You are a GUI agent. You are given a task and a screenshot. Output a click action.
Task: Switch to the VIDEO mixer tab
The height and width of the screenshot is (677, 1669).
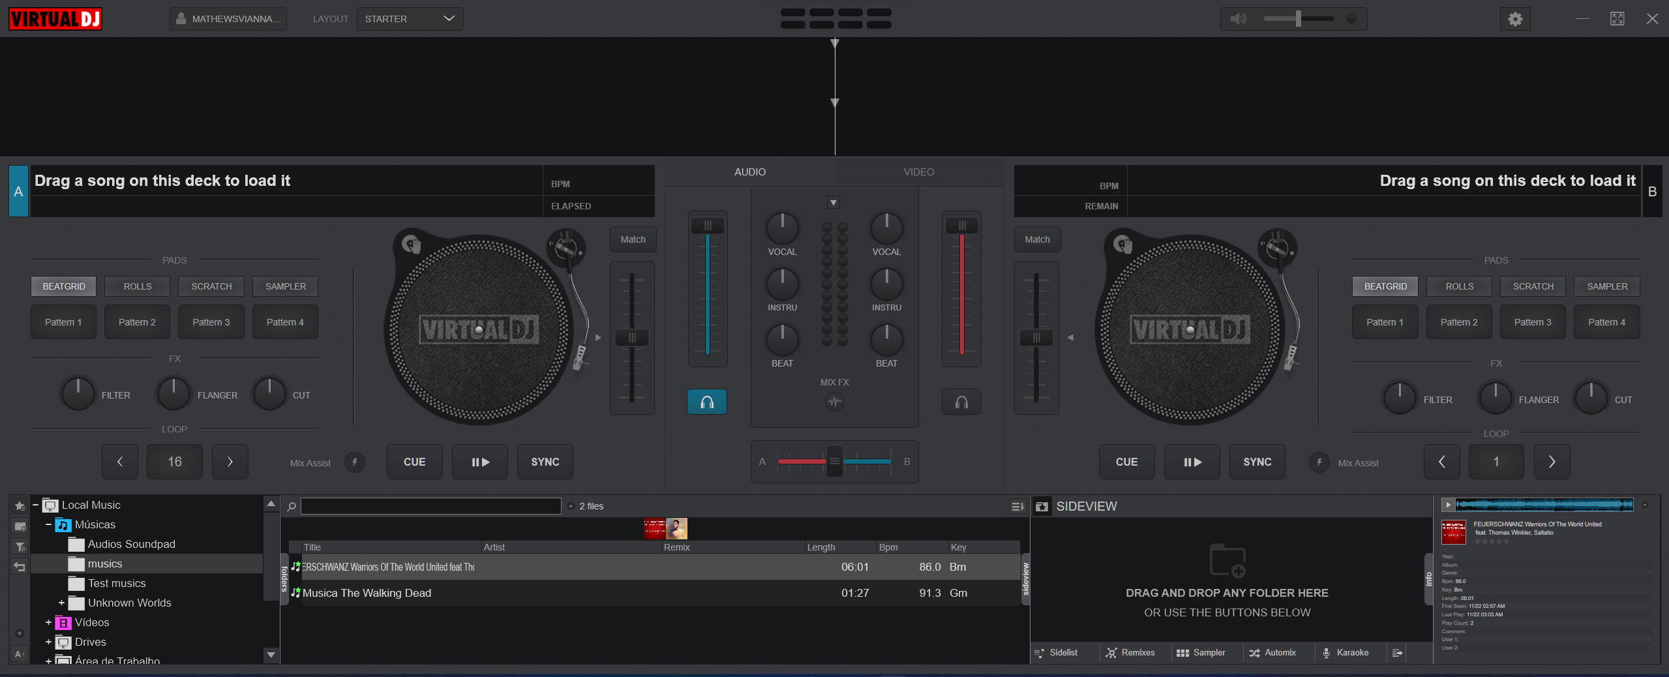pyautogui.click(x=919, y=172)
